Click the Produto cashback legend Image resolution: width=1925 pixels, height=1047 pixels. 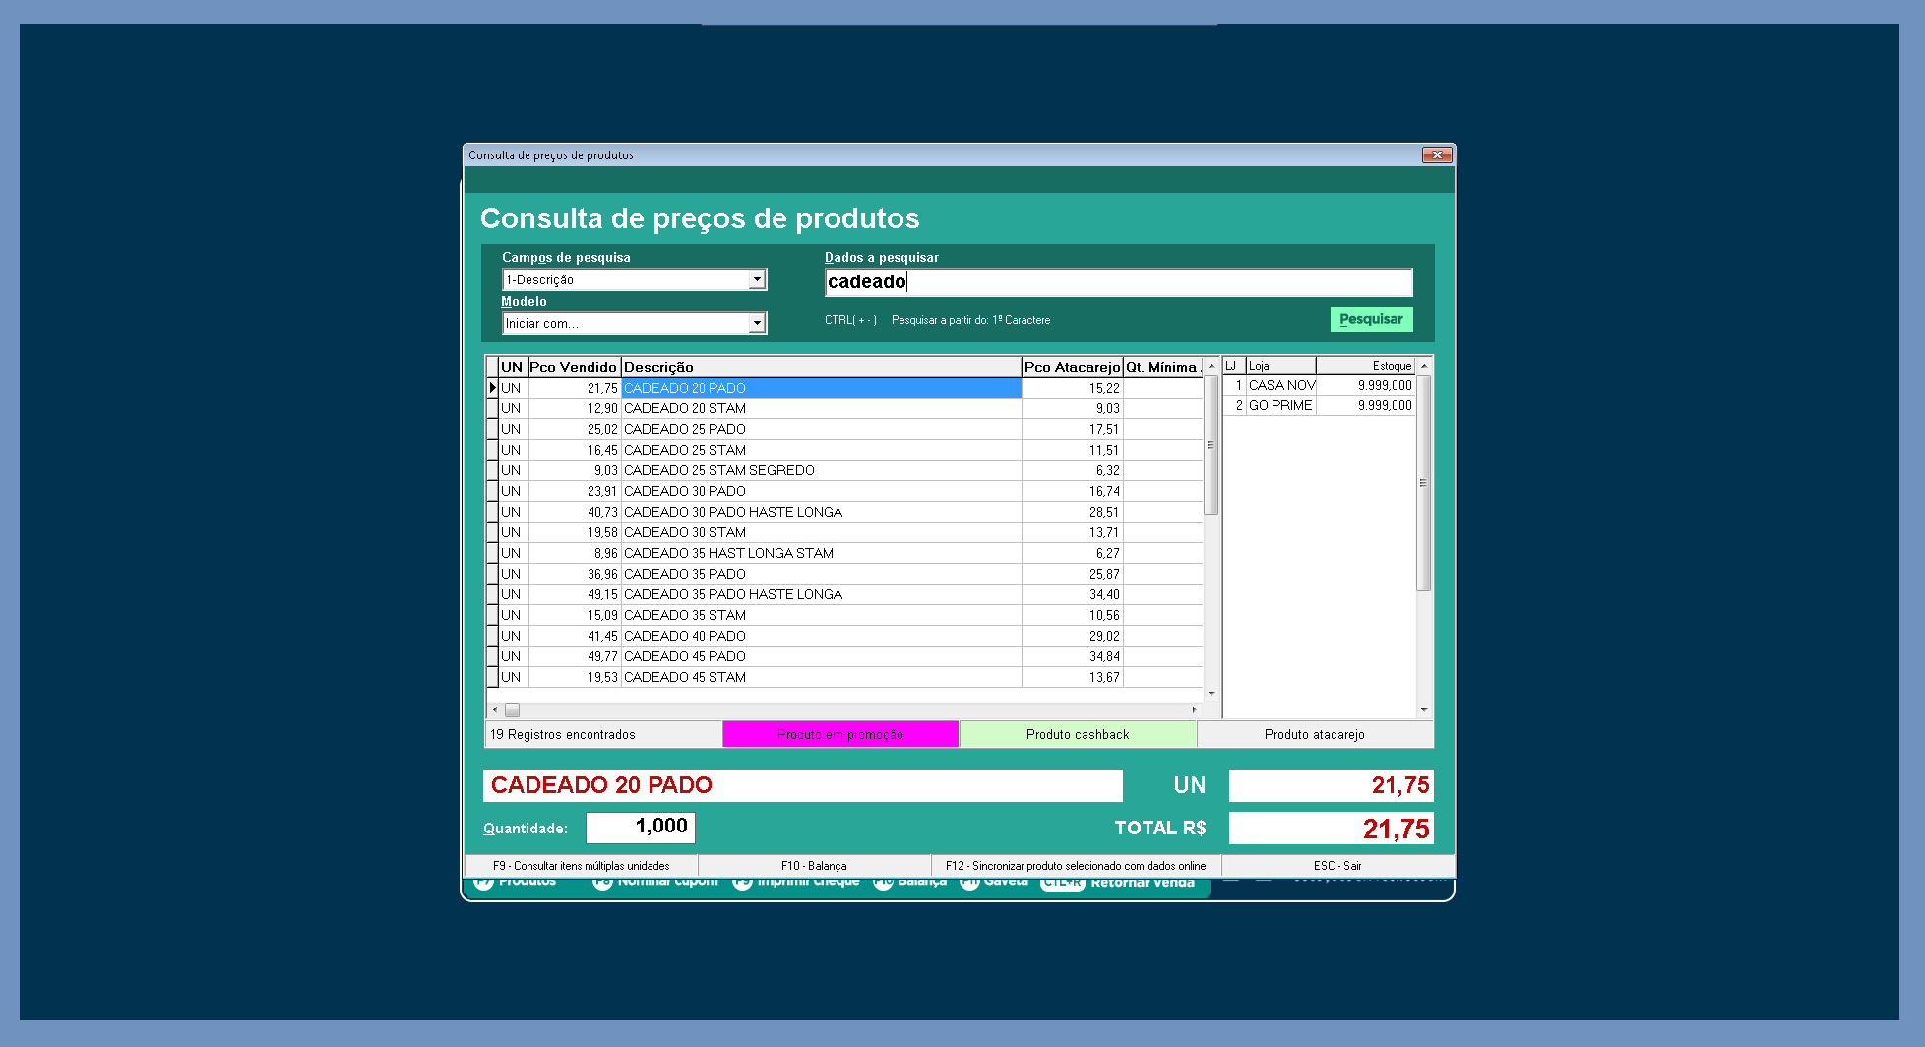(1078, 734)
